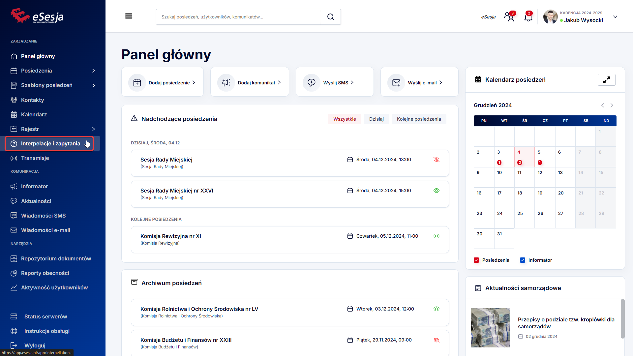
Task: Open Komisja Rolnictwa i Ochrony Środowiska nr LV
Action: click(290, 312)
